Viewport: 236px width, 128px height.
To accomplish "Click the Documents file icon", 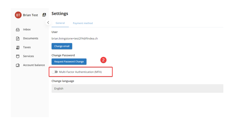I will pos(18,38).
